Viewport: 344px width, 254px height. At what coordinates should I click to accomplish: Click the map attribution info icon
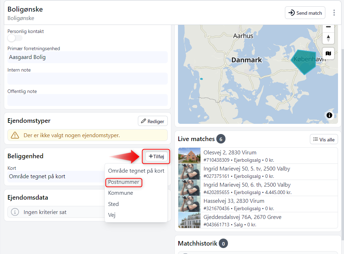coord(329,115)
